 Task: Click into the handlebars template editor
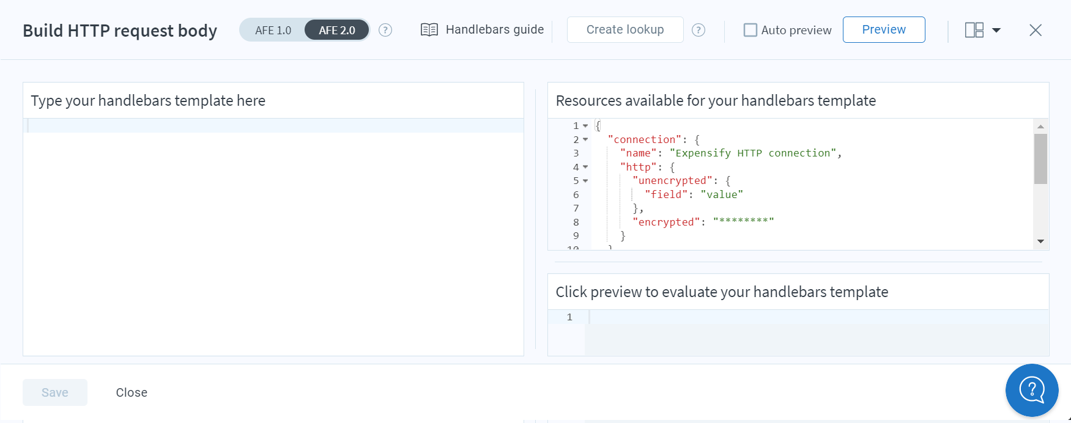tap(273, 237)
